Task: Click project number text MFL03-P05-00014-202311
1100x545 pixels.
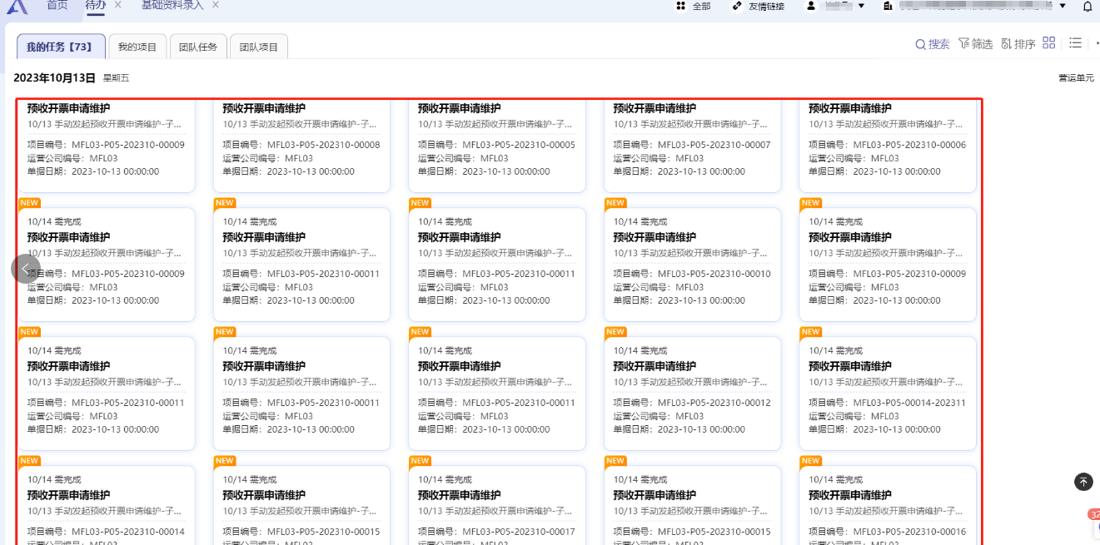Action: click(x=910, y=403)
